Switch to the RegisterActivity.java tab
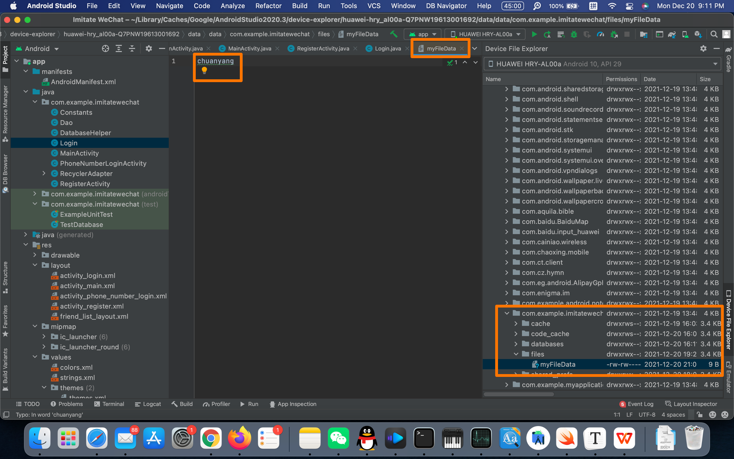 pos(323,48)
